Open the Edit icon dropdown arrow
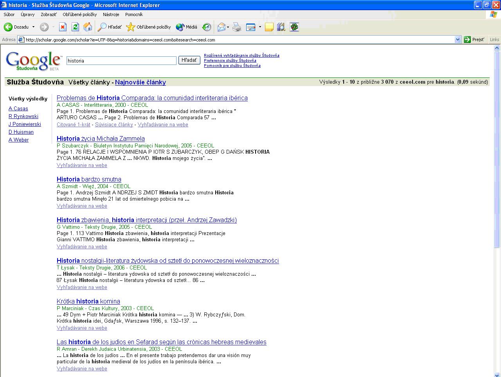Image resolution: width=501 pixels, height=377 pixels. click(260, 27)
